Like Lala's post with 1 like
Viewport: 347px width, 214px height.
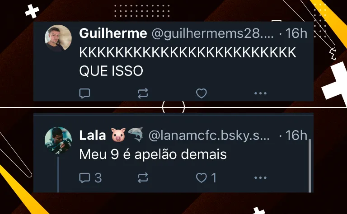206,177
